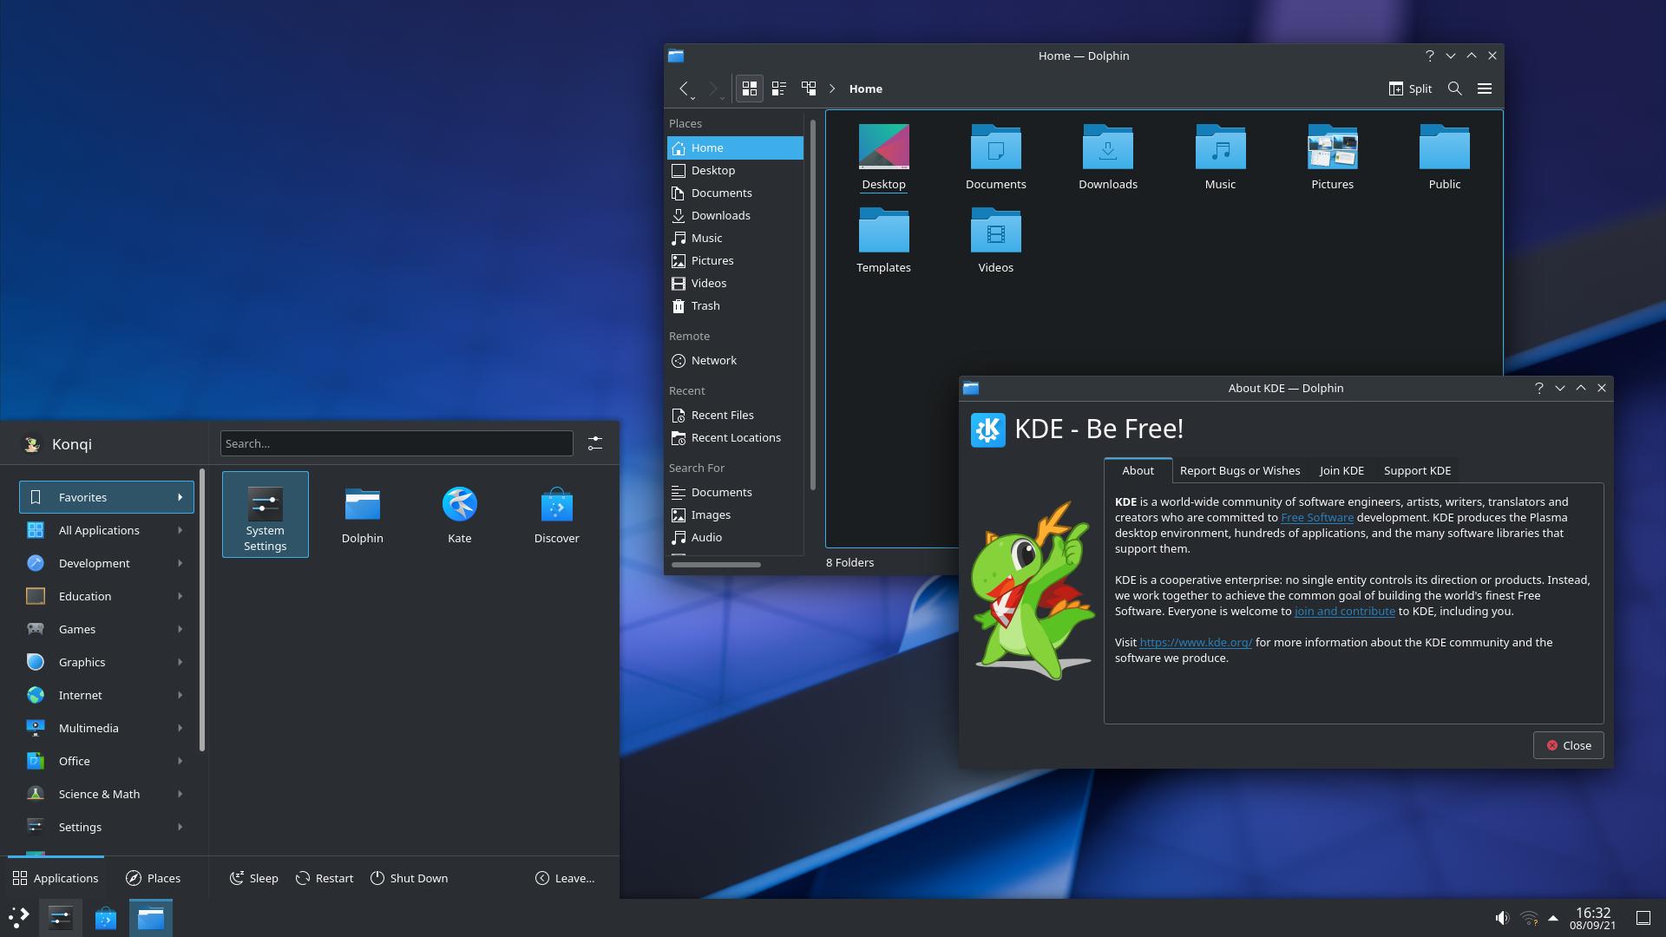Click the launcher Search field
The width and height of the screenshot is (1666, 937).
pos(397,443)
